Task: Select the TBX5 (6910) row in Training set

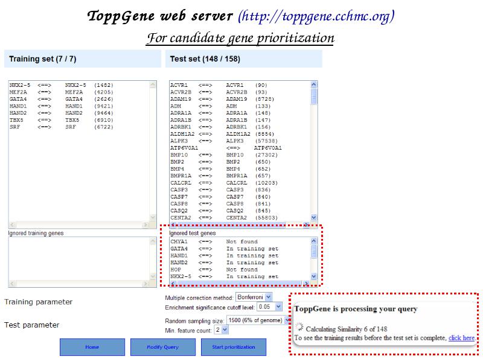Action: (x=62, y=120)
